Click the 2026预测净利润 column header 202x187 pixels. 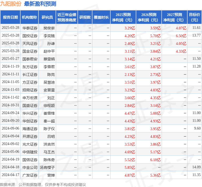(149, 17)
